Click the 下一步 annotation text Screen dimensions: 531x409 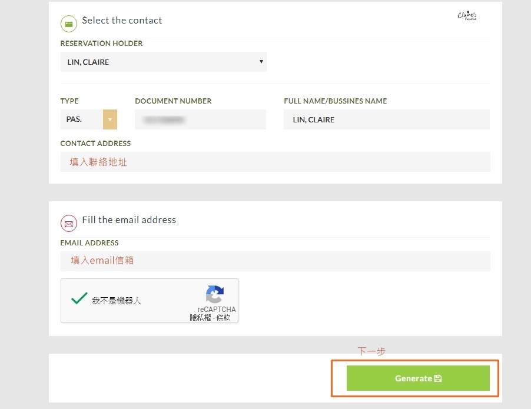tap(371, 351)
